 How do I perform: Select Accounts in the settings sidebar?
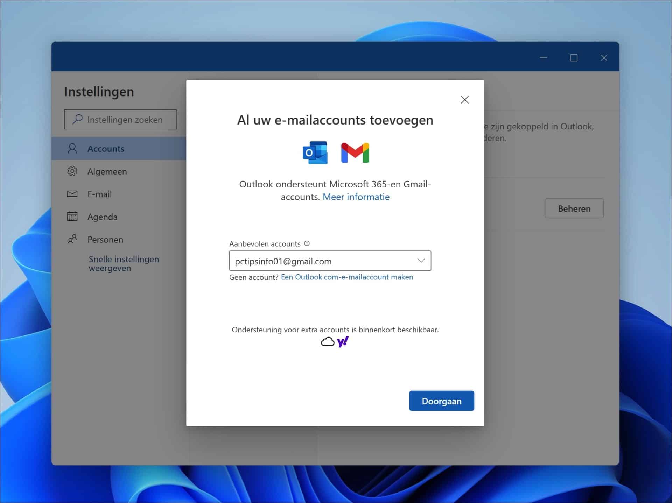click(105, 148)
